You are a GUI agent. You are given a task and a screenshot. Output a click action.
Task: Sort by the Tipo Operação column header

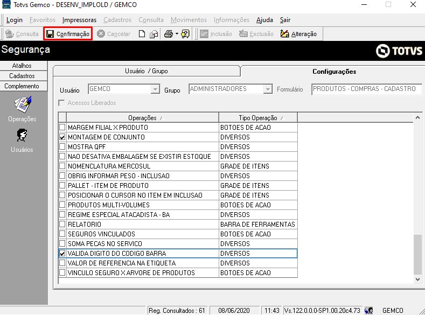coord(258,118)
